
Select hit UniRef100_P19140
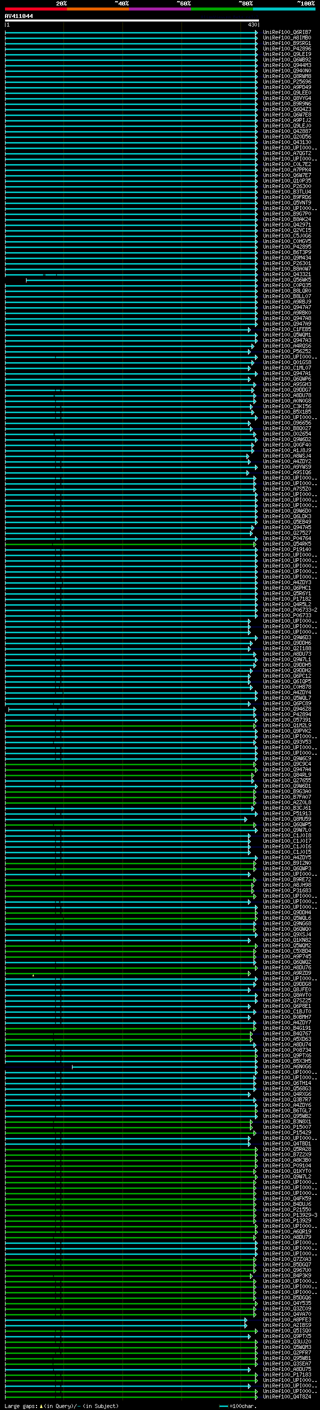tap(286, 550)
